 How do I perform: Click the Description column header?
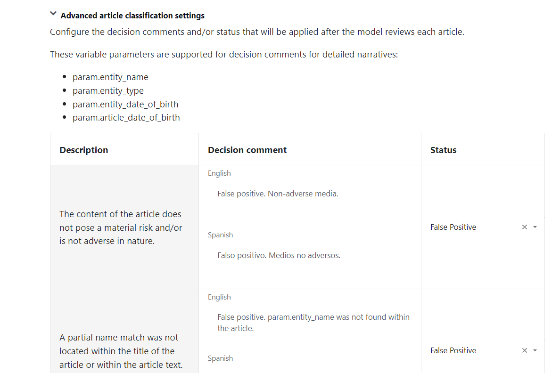click(x=84, y=150)
